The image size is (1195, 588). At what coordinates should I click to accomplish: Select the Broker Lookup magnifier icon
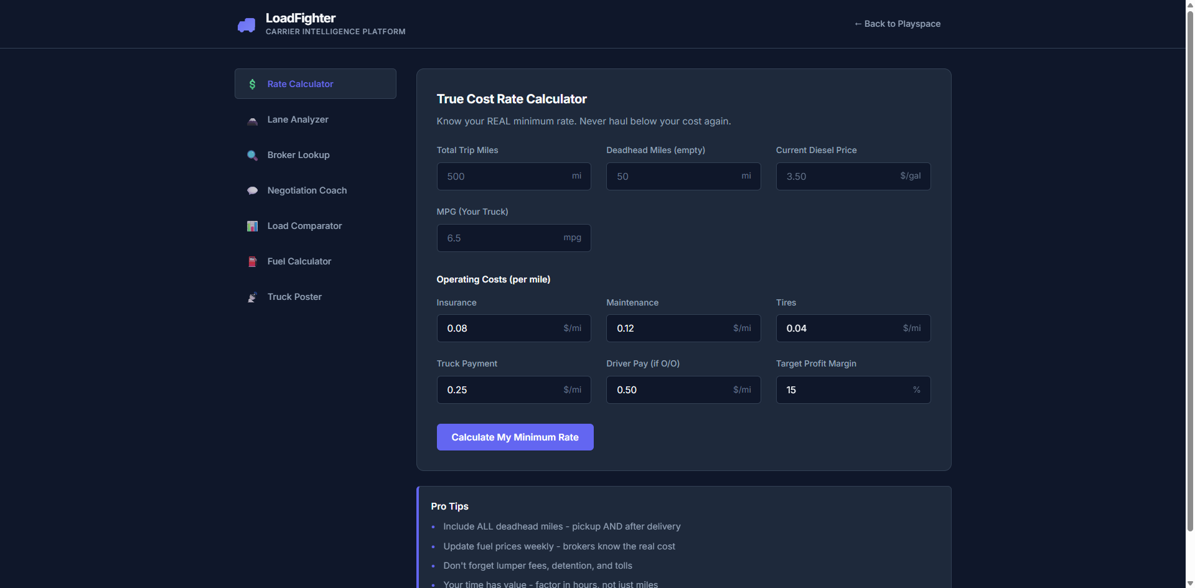pyautogui.click(x=252, y=155)
